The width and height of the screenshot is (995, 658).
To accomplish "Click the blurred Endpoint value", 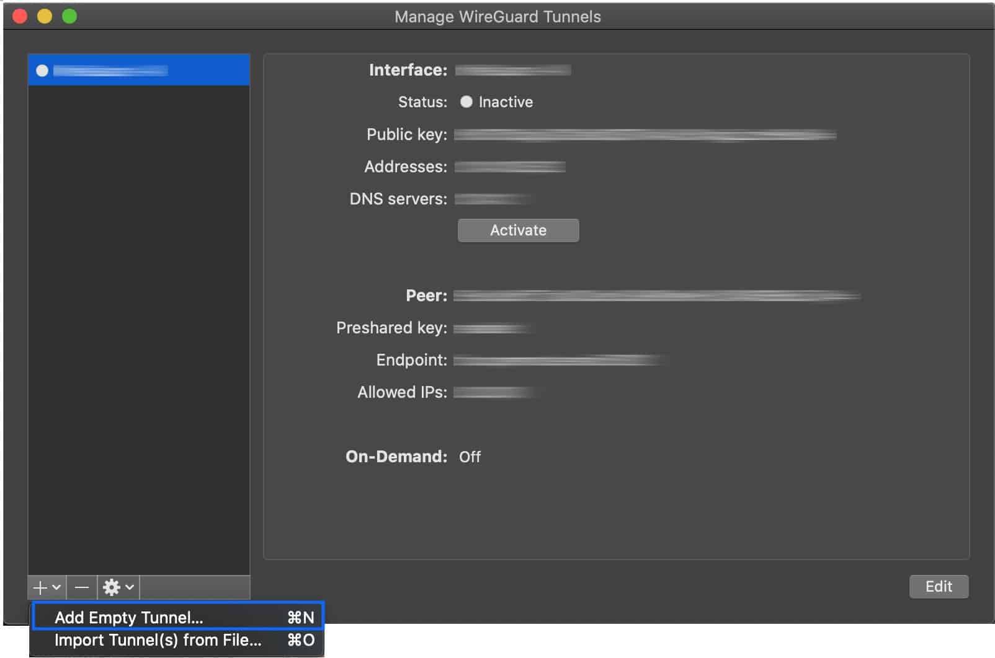I will (558, 360).
